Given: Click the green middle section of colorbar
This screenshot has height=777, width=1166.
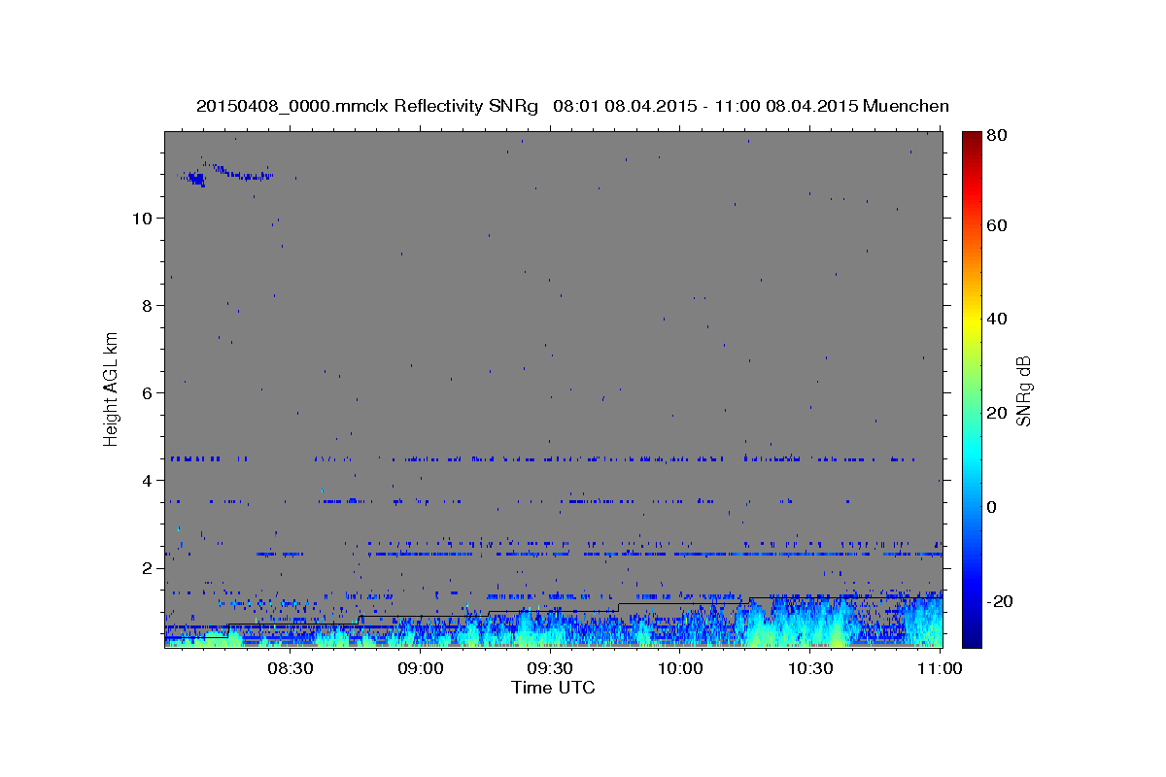Looking at the screenshot, I should click(971, 388).
